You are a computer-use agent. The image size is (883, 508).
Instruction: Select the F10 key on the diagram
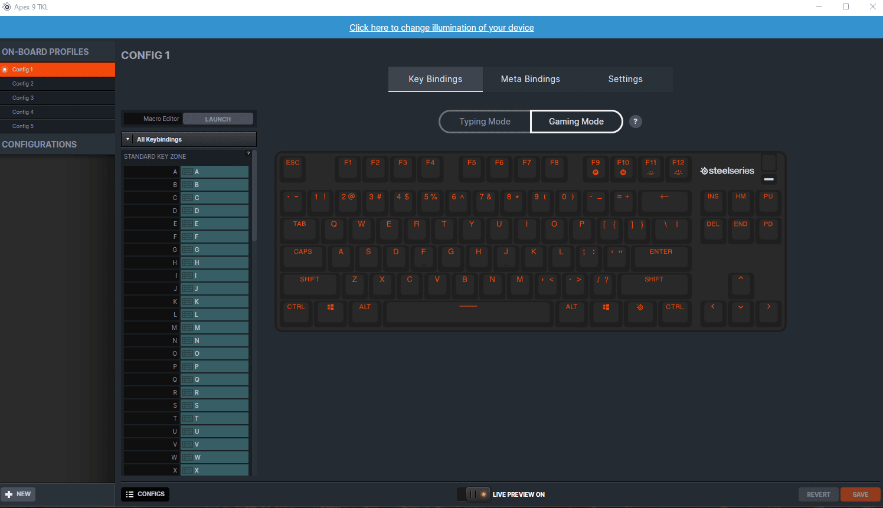(x=623, y=169)
